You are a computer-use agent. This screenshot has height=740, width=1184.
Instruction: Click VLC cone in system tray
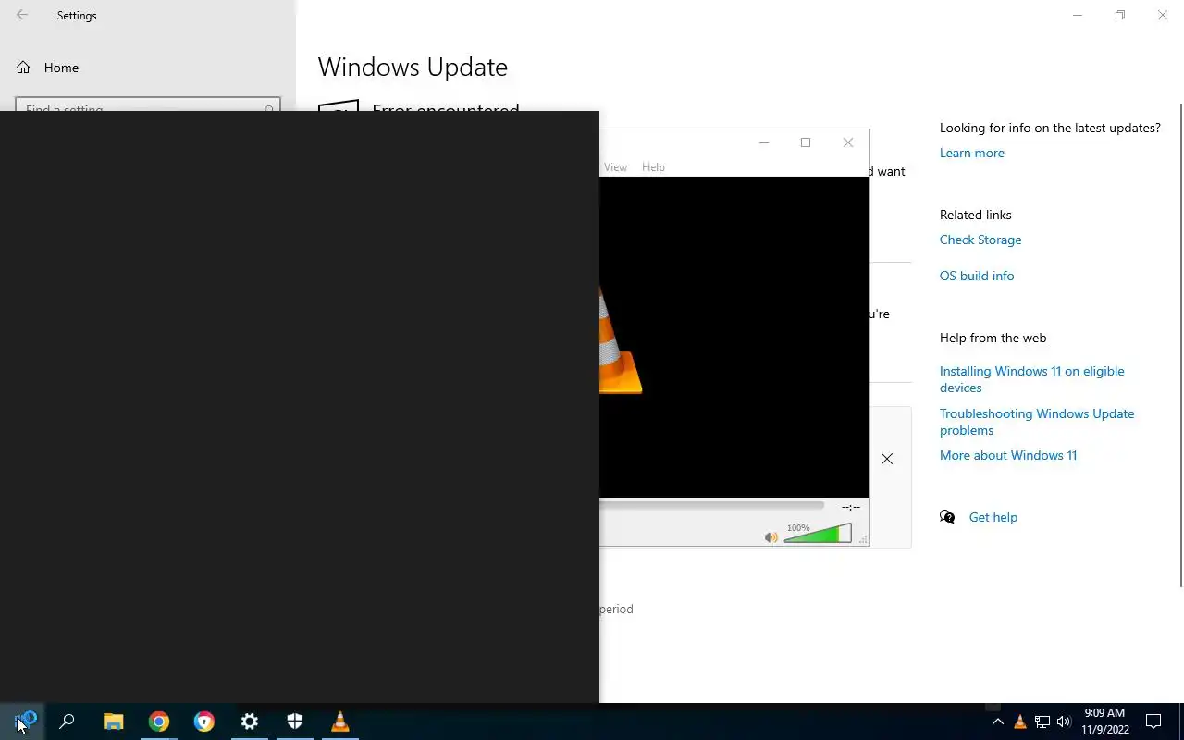click(1020, 721)
